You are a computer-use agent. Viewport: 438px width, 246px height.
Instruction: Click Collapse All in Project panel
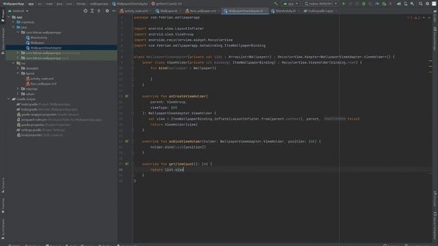(99, 11)
